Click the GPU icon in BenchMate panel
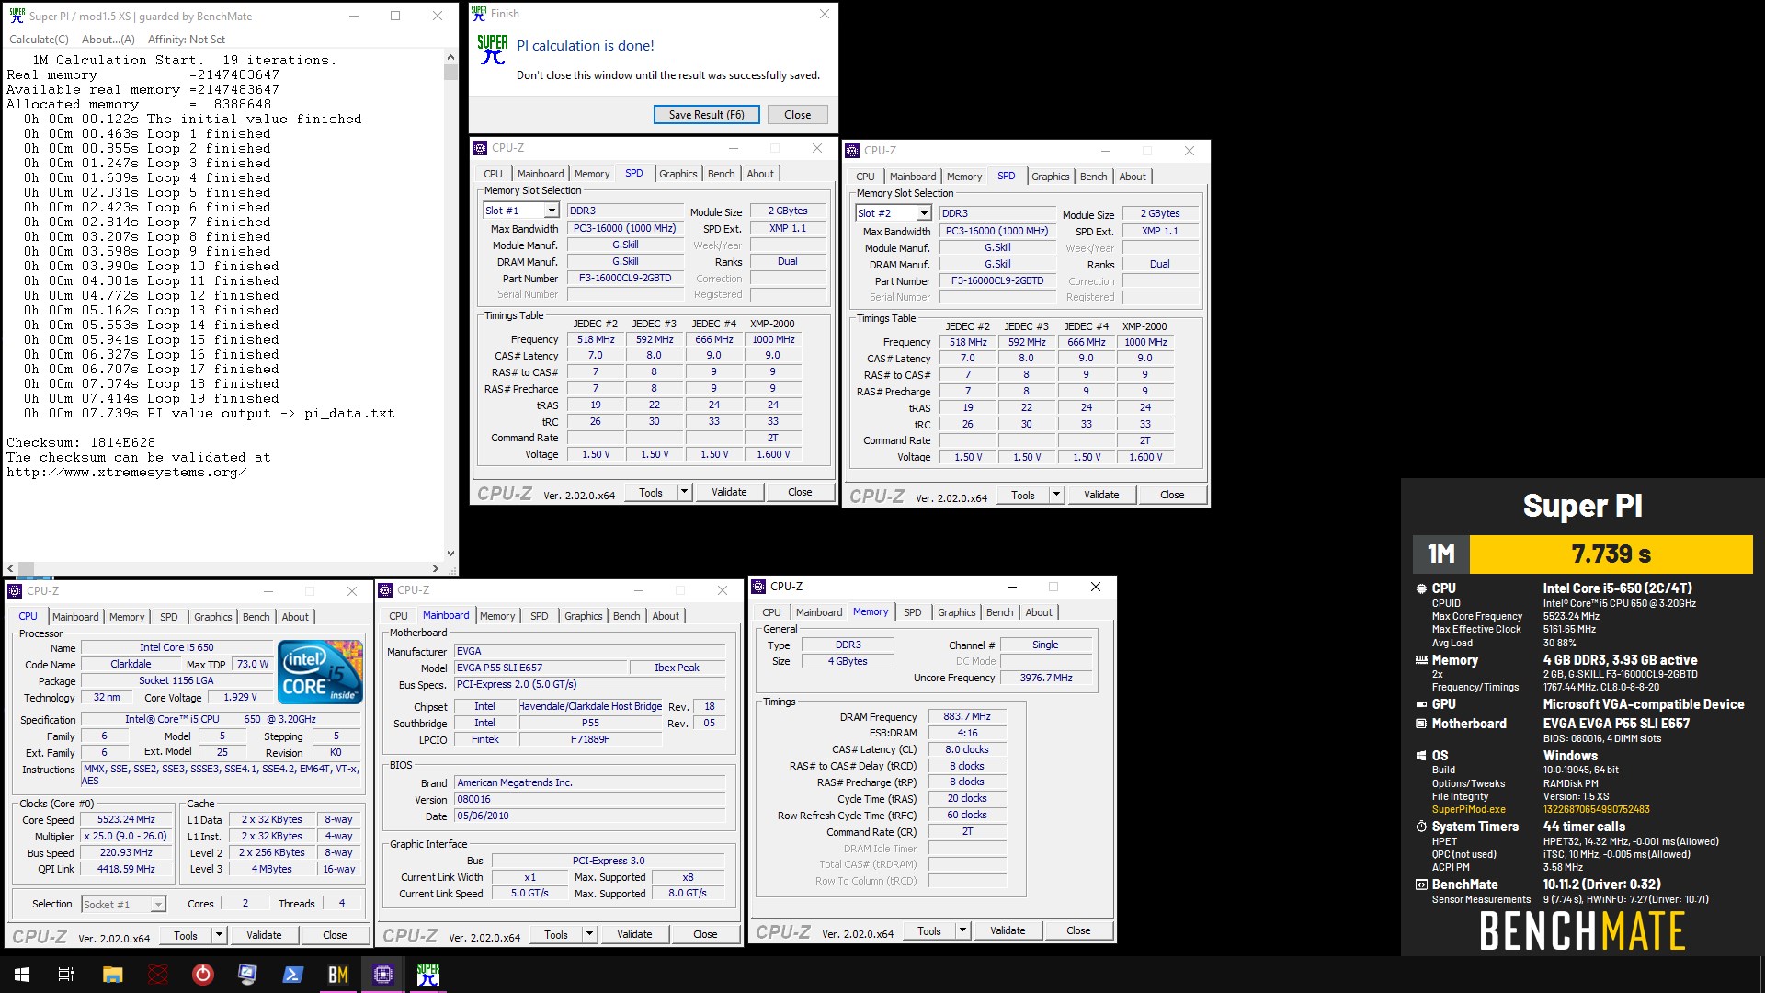 [x=1421, y=704]
